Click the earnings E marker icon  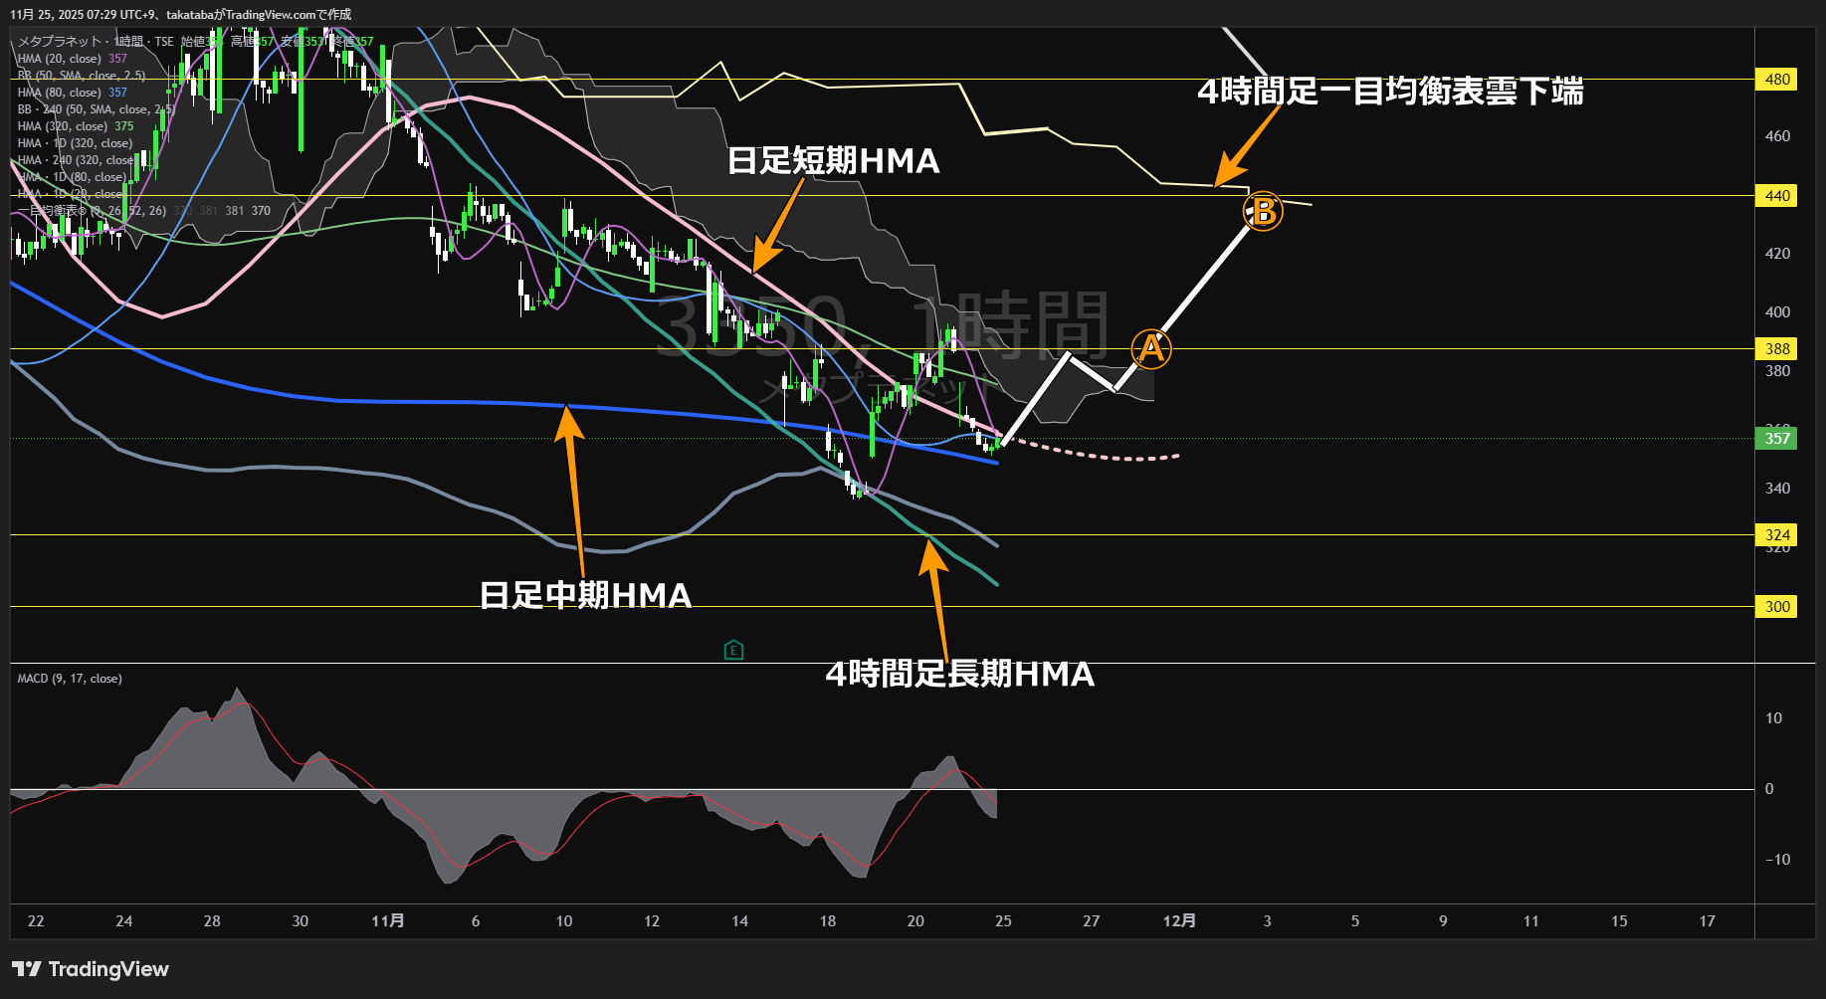pos(733,651)
